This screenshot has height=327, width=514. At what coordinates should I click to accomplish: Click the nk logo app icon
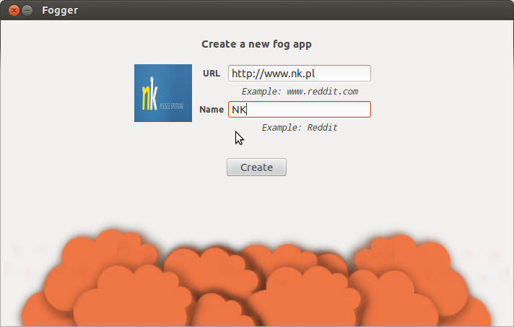click(163, 93)
